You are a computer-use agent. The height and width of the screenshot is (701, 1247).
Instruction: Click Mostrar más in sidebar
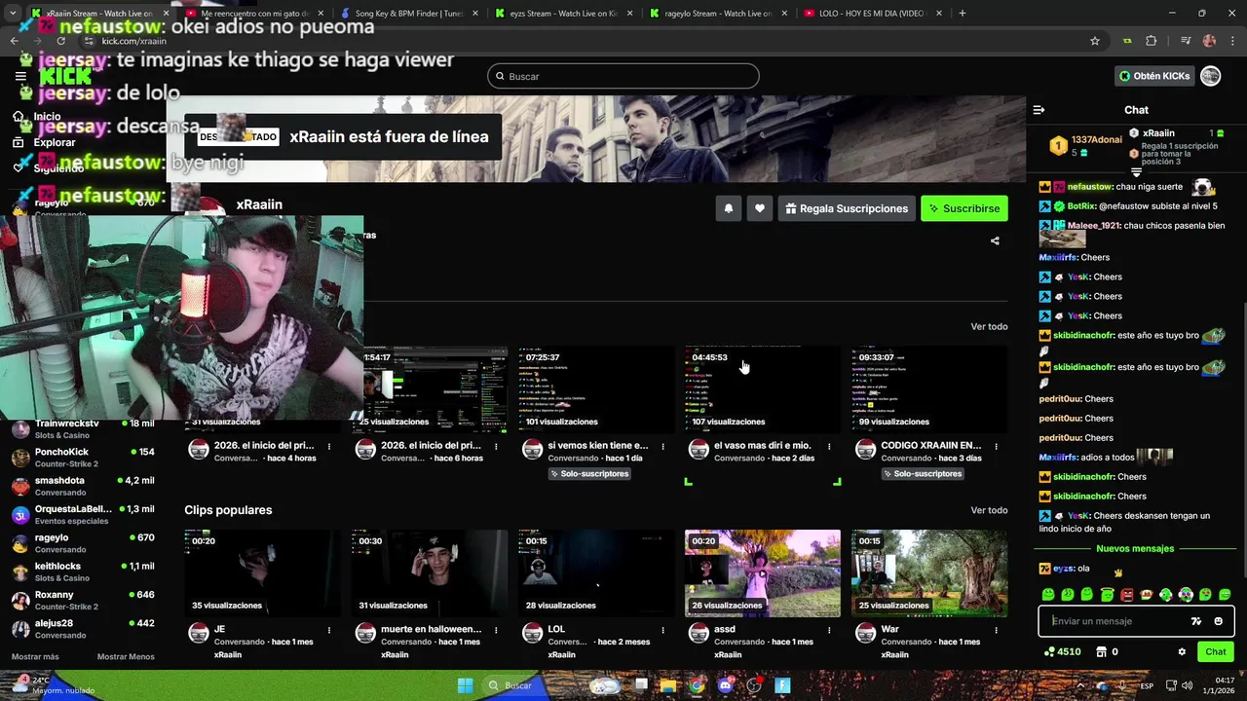point(35,656)
